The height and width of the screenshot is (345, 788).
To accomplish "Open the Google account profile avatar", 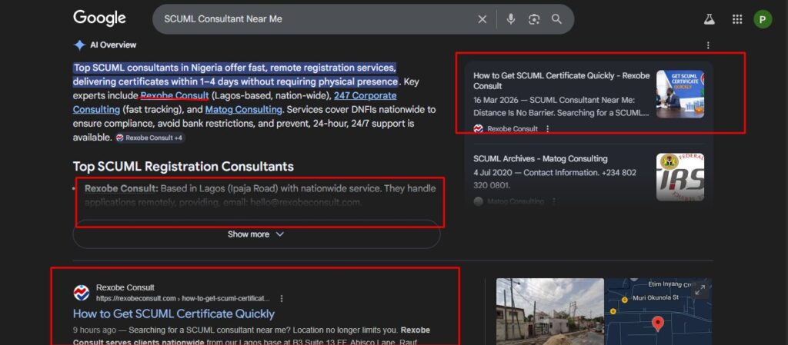I will tap(763, 19).
